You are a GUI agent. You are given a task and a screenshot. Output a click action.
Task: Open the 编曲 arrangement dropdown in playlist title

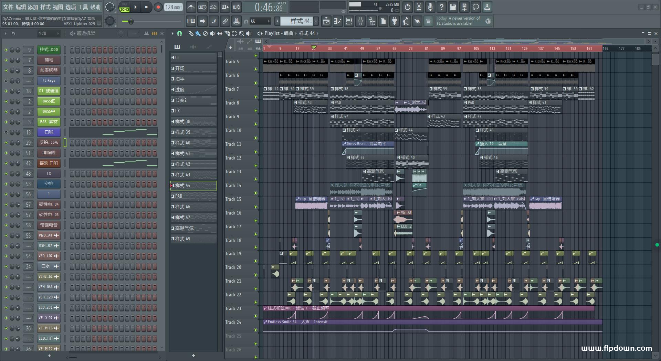288,33
